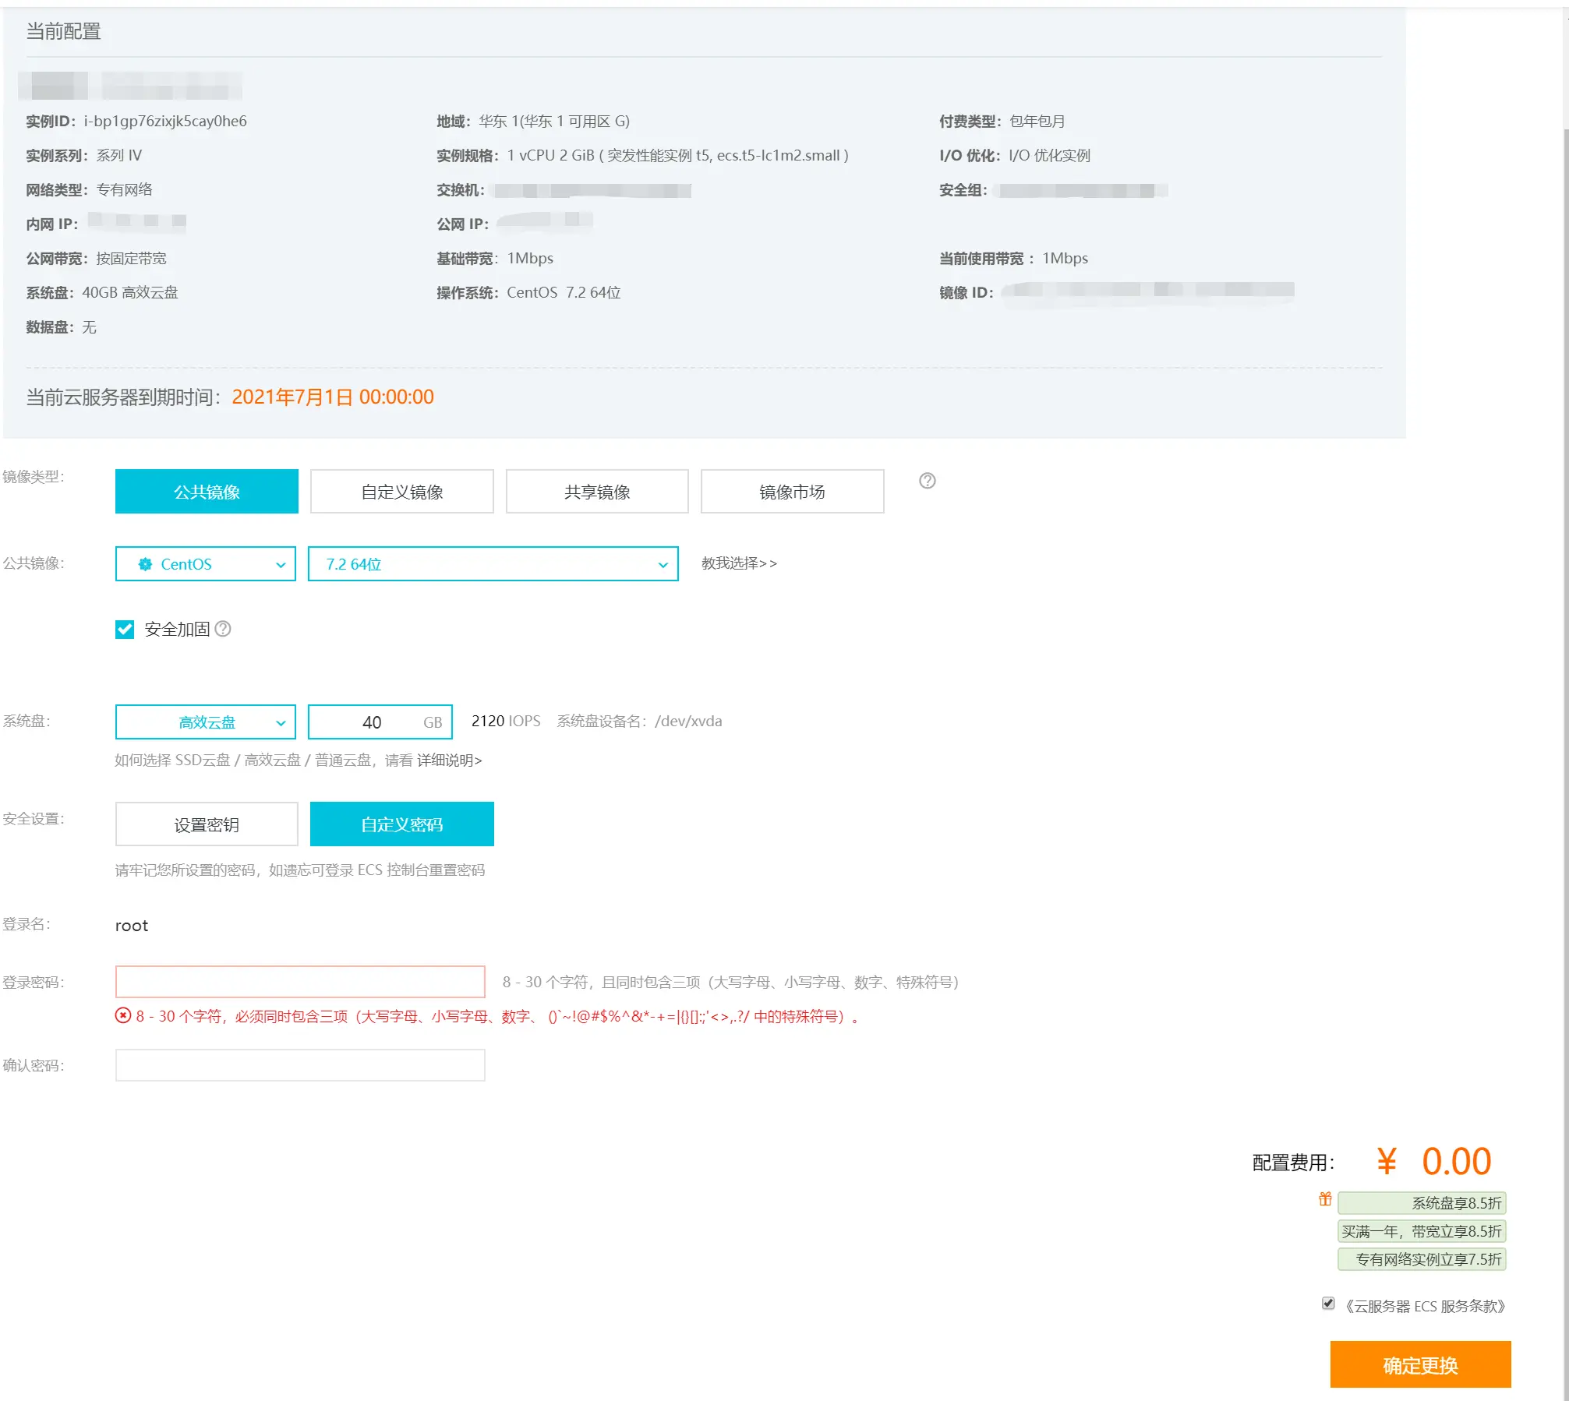Click into the 确认密码 field

pyautogui.click(x=300, y=1065)
